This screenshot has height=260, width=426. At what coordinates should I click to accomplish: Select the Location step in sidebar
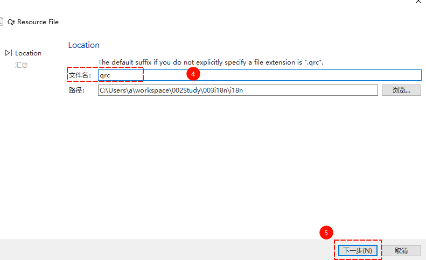tap(28, 53)
